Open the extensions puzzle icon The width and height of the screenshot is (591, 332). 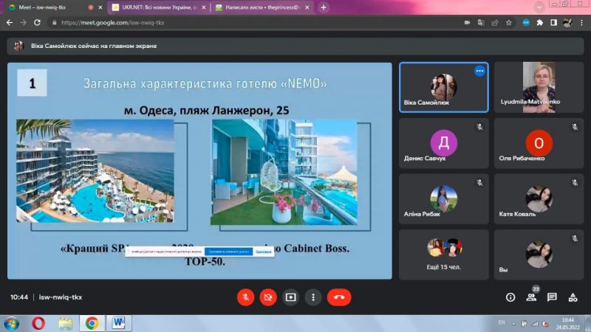[540, 23]
